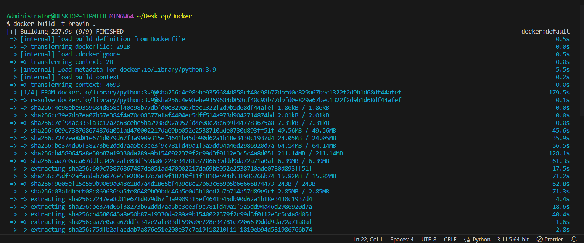
Task: Click the sha256 line showing 6.39MB / 6.39MB
Action: 170,161
